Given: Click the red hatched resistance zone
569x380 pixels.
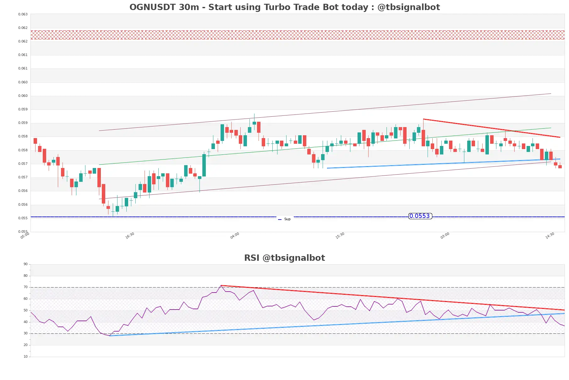Looking at the screenshot, I should point(298,35).
